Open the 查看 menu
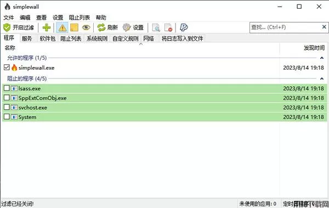 point(41,18)
